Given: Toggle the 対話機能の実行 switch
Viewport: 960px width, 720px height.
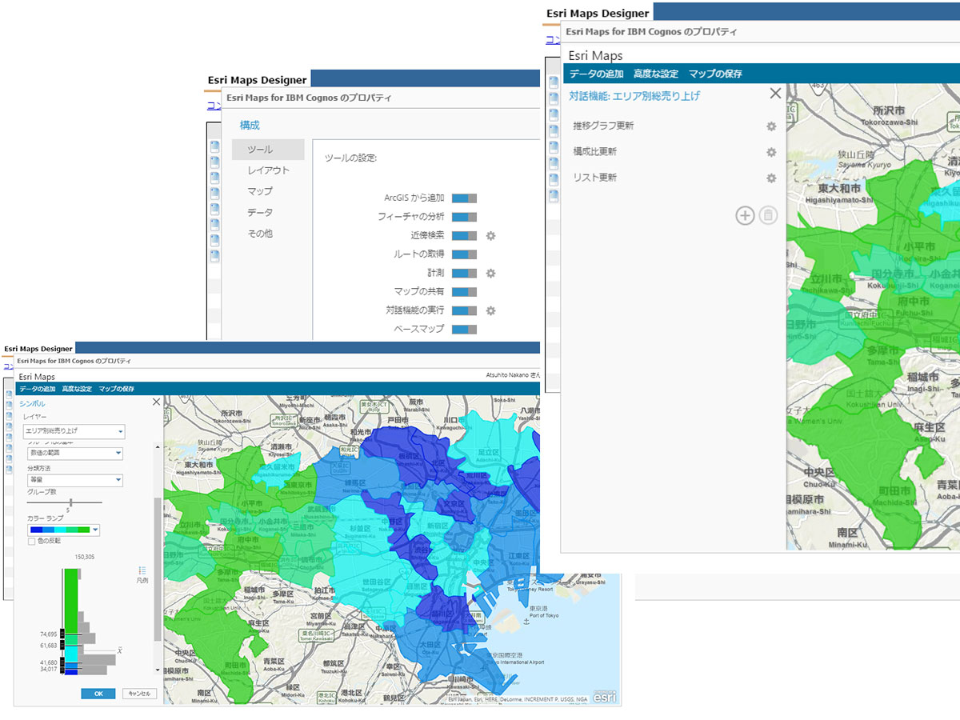Looking at the screenshot, I should tap(464, 310).
